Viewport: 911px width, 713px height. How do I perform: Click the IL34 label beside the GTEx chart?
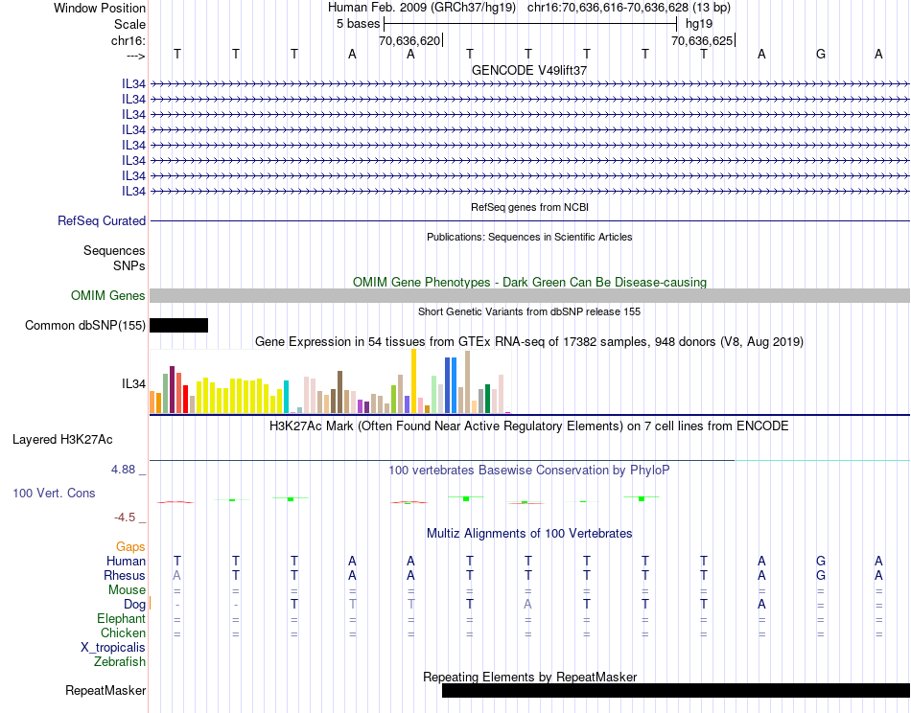pos(133,383)
